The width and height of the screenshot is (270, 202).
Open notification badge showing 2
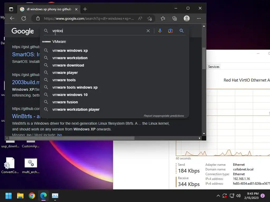coord(263,196)
